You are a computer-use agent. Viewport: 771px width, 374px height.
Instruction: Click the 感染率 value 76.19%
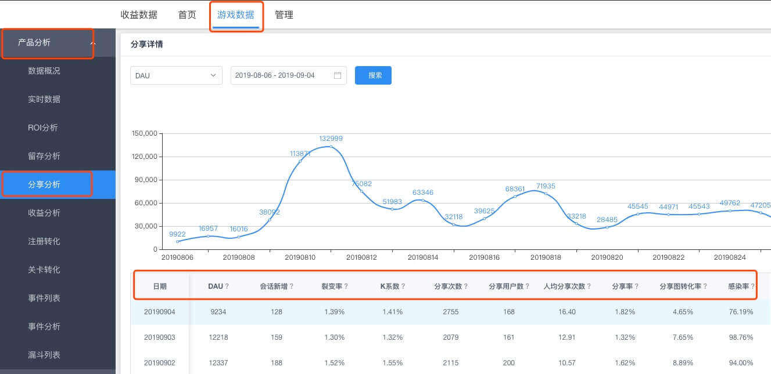click(x=741, y=312)
